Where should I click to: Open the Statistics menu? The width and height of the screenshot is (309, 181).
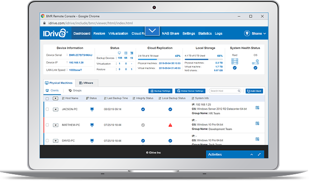[205, 34]
